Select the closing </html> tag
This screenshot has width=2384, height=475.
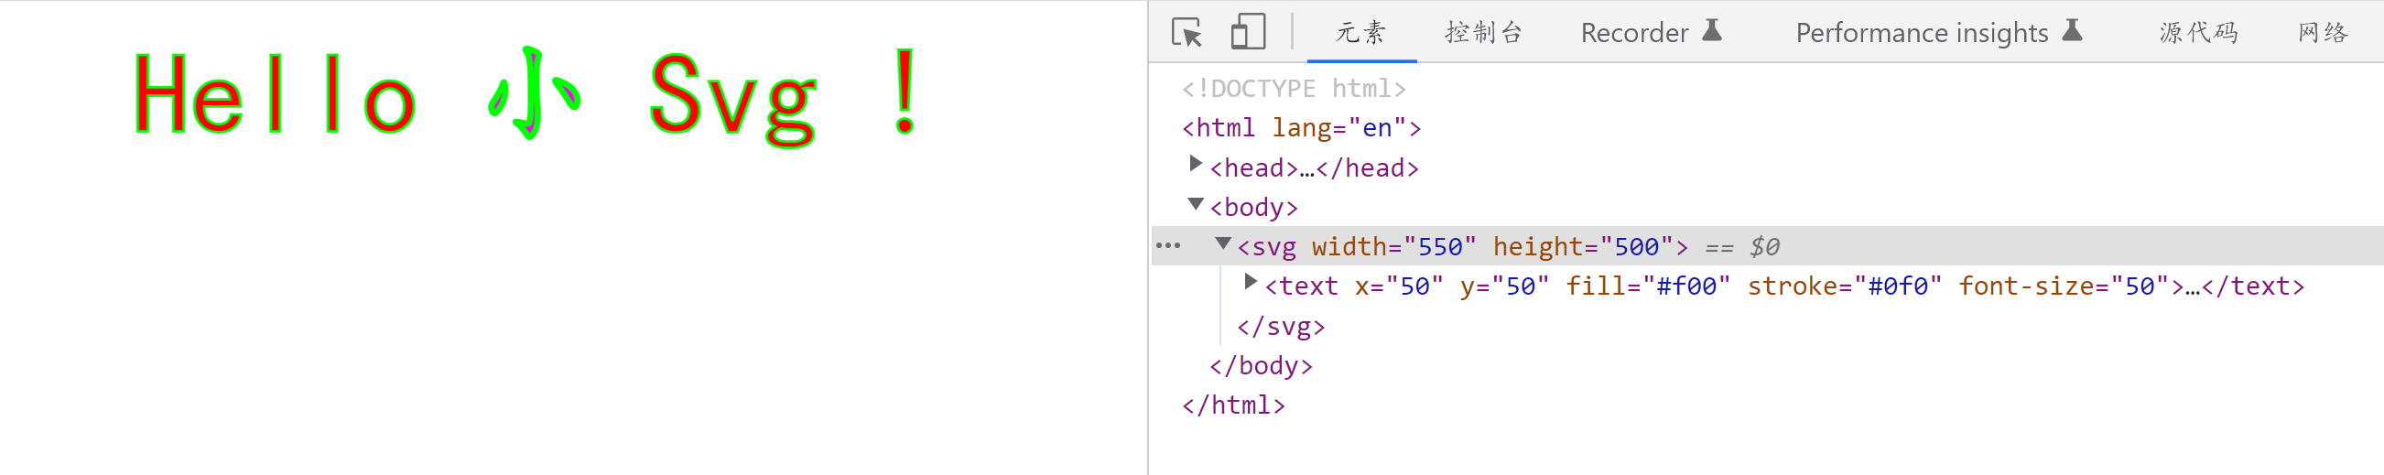(1232, 405)
